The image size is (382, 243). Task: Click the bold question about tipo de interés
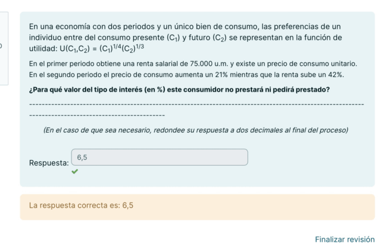[179, 89]
